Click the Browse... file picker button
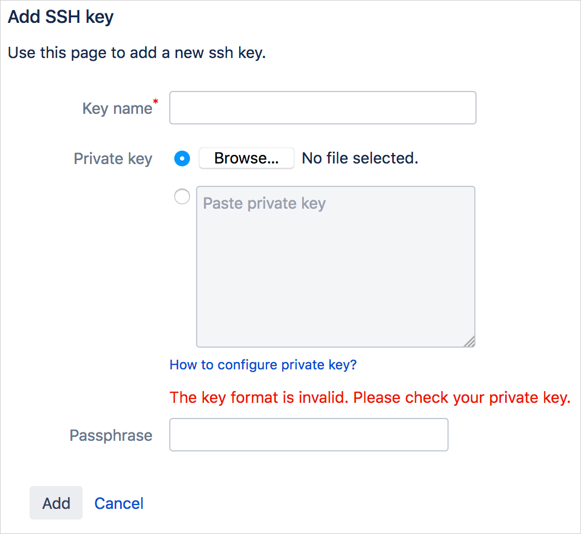This screenshot has height=534, width=581. [246, 158]
